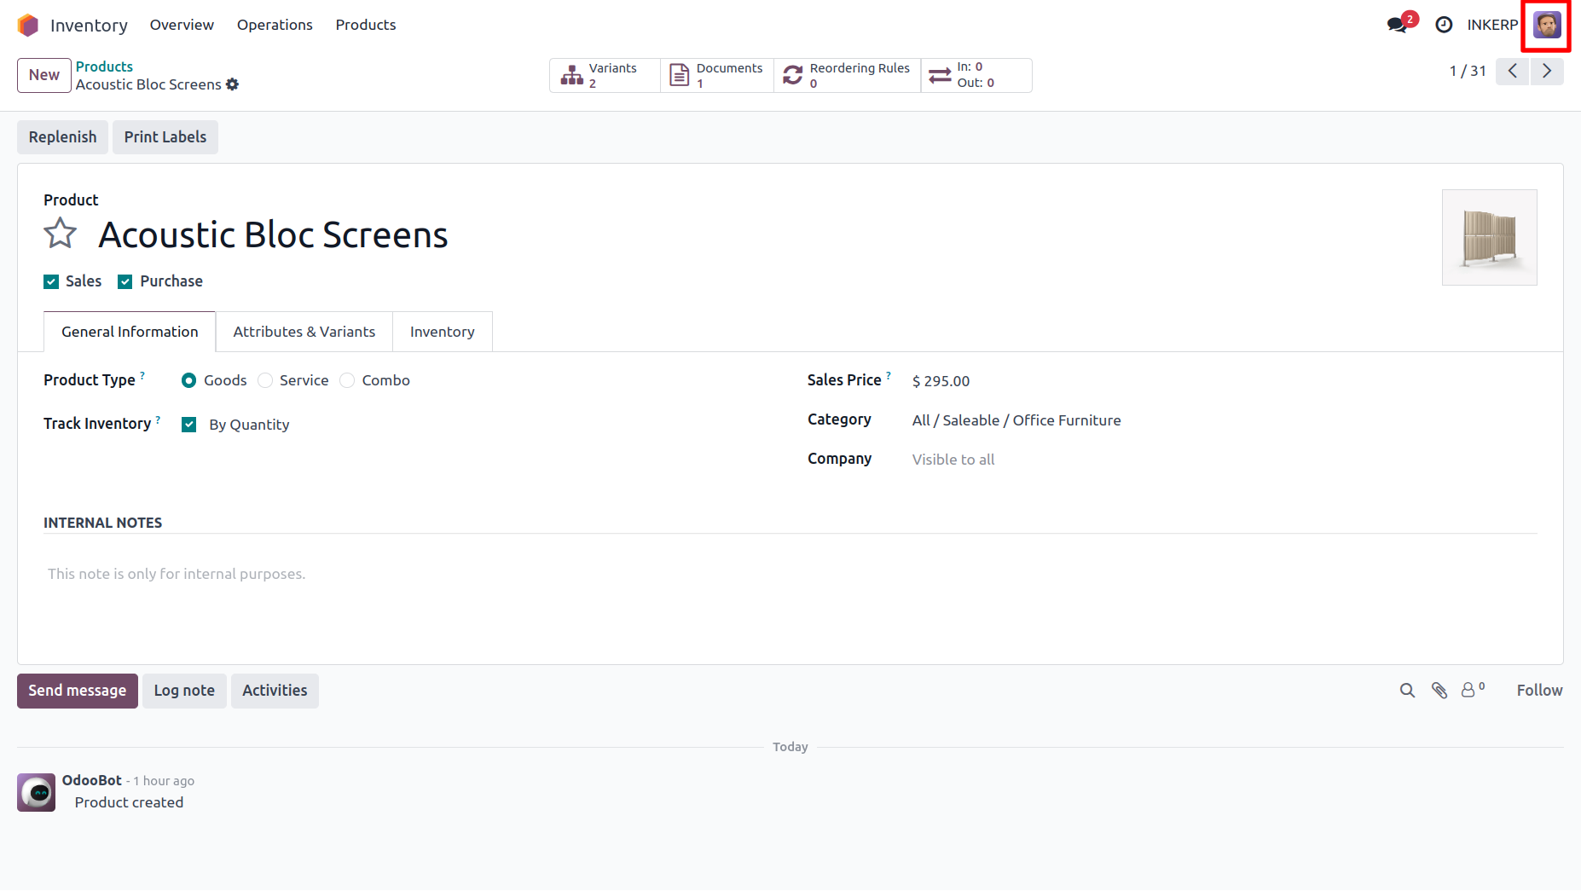The image size is (1581, 891).
Task: Toggle the Purchase checkbox
Action: tap(125, 281)
